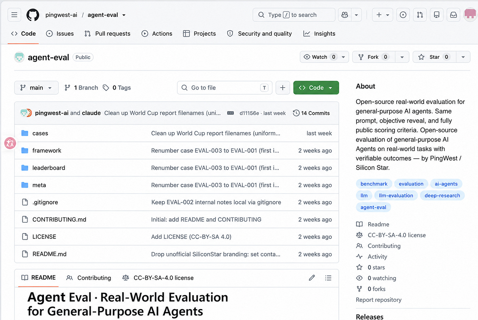Screen dimensions: 478x320
Task: Click the benchmark topic tag
Action: 374,184
